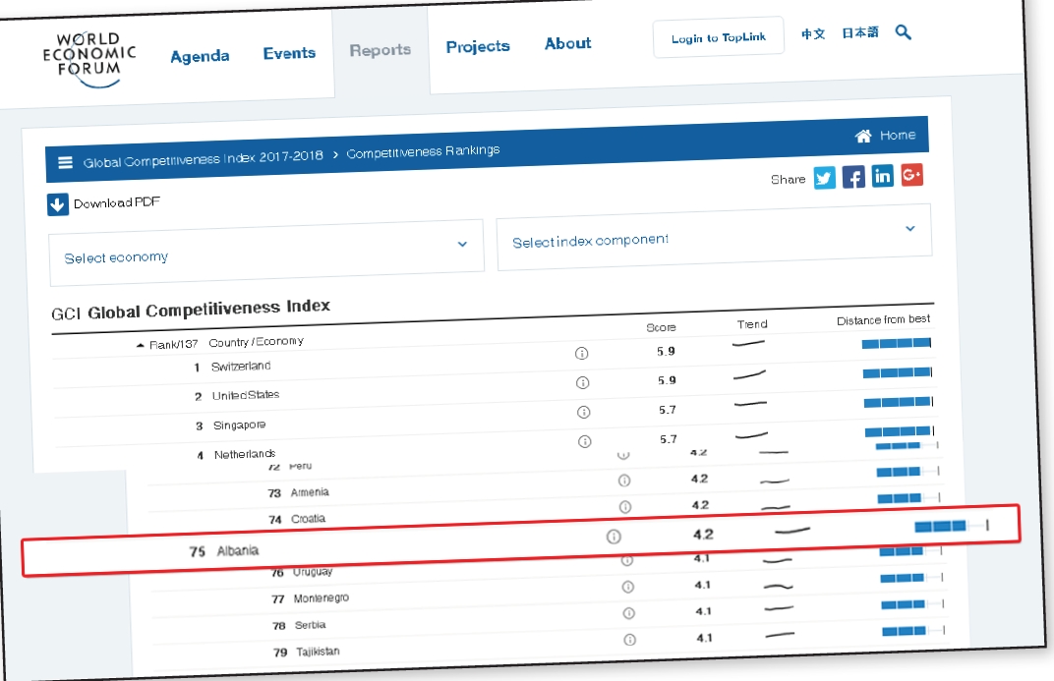Click the World Economic Forum logo
This screenshot has height=681, width=1054.
pyautogui.click(x=89, y=57)
